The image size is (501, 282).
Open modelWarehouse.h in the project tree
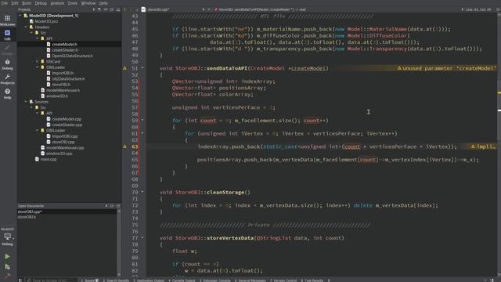point(63,90)
